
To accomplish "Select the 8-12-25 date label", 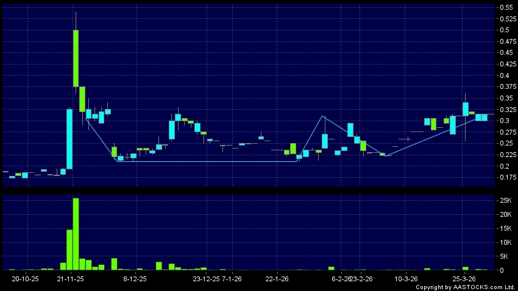I will [x=135, y=279].
